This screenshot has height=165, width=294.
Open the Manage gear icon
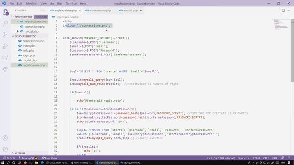coord(6,149)
